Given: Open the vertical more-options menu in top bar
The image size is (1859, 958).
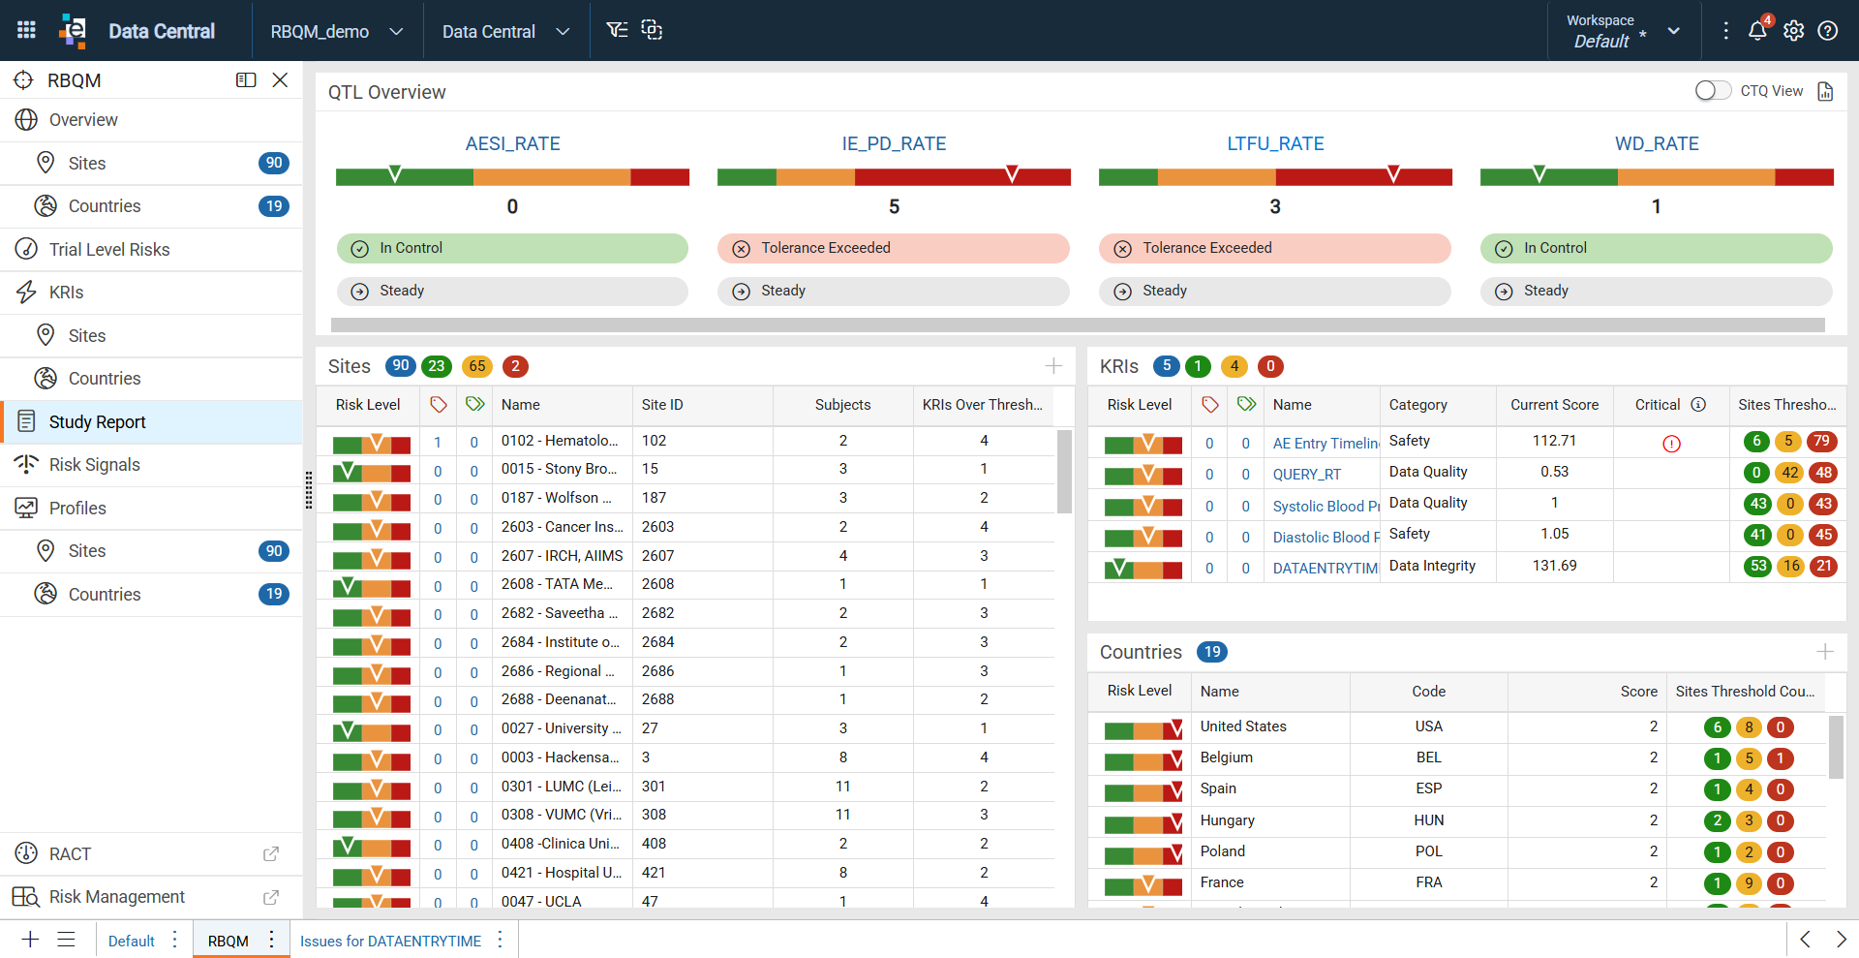Looking at the screenshot, I should tap(1725, 31).
